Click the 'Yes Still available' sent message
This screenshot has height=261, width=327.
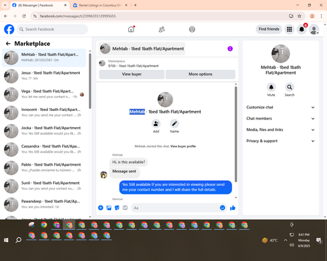175,187
